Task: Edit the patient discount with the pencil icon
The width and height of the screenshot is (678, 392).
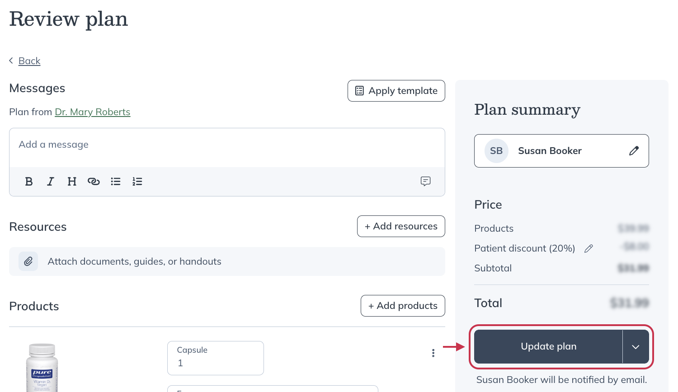Action: pyautogui.click(x=589, y=248)
